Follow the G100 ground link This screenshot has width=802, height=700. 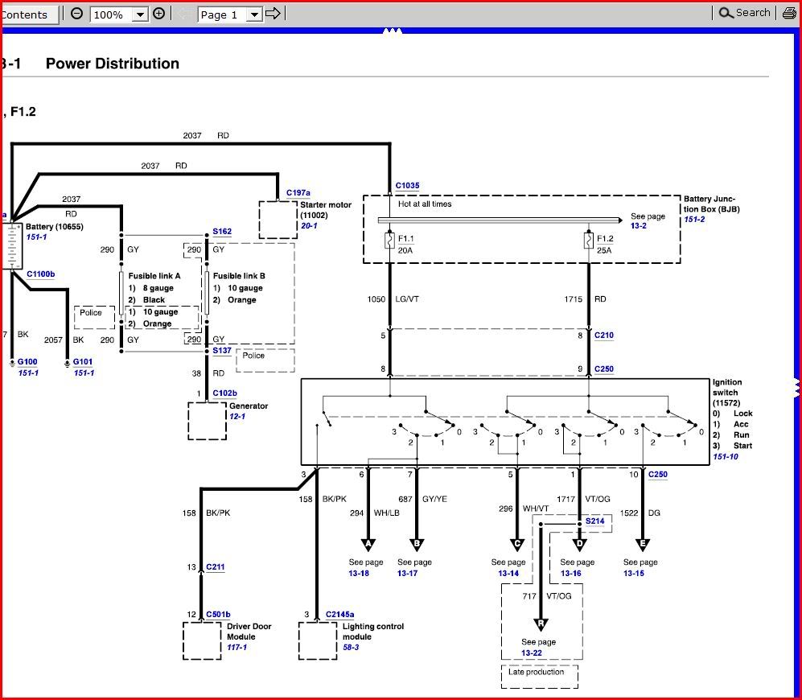(26, 362)
